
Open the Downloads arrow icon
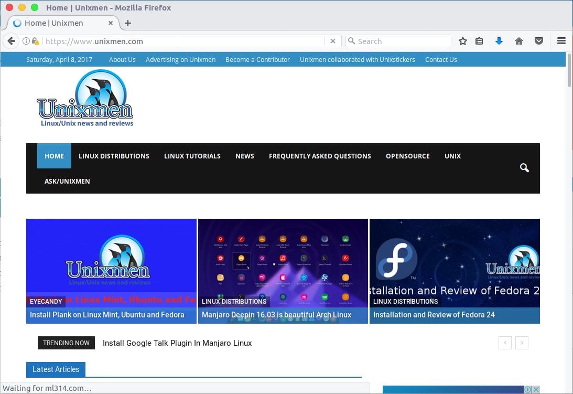point(499,41)
